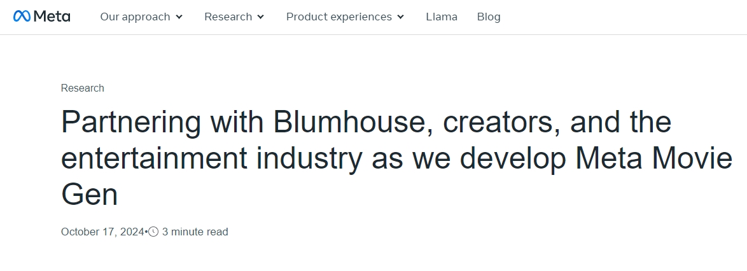Go to the Llama page
The height and width of the screenshot is (271, 747).
click(442, 17)
